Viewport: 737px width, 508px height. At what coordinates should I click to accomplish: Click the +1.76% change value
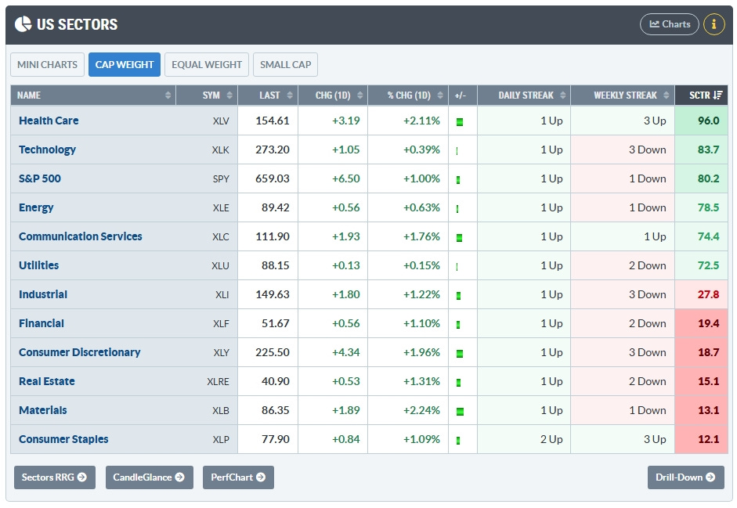(421, 236)
